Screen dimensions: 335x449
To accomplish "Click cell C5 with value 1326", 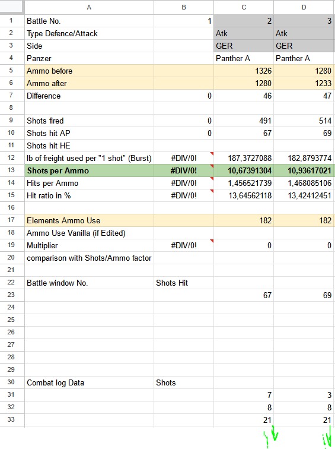I will tap(244, 71).
